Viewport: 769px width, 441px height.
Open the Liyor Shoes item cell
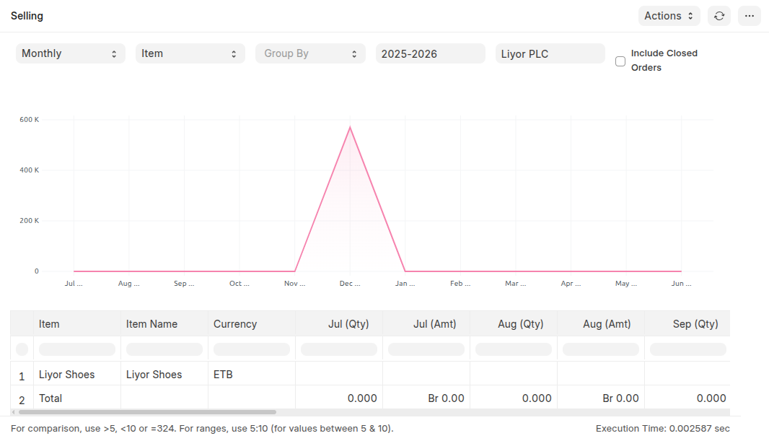pos(67,375)
